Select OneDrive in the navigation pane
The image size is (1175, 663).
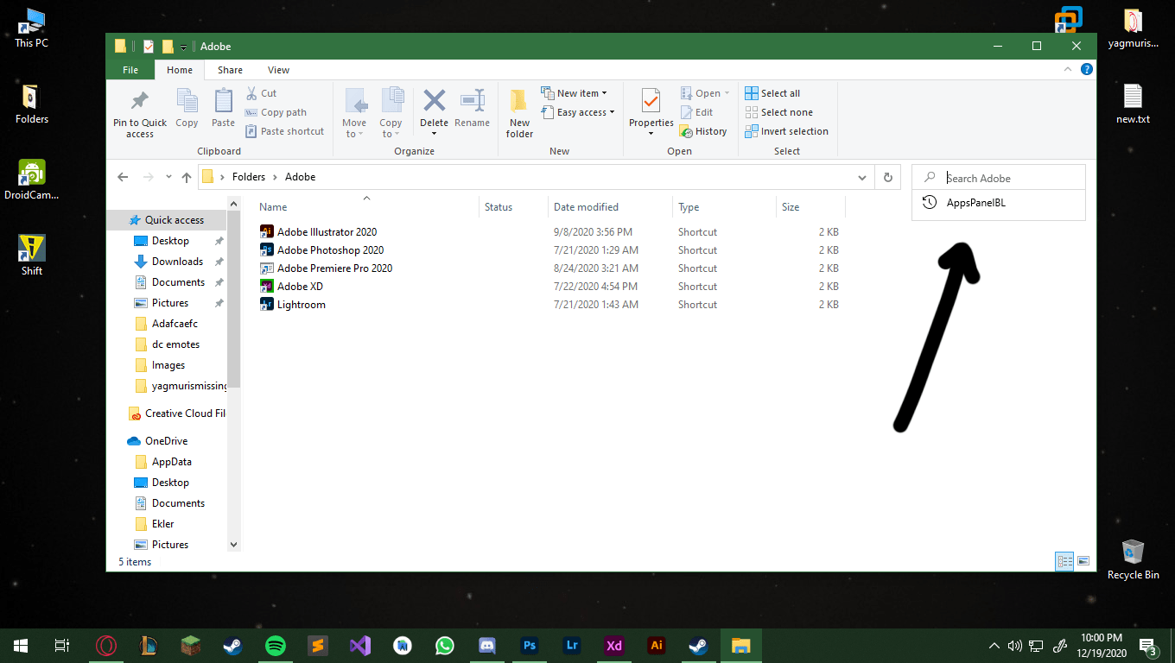tap(166, 441)
